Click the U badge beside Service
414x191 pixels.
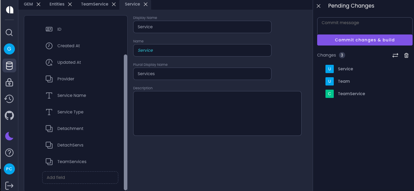click(330, 69)
